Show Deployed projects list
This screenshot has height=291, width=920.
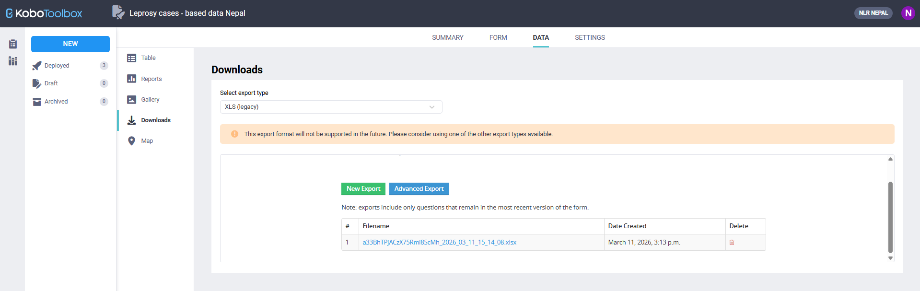tap(57, 66)
